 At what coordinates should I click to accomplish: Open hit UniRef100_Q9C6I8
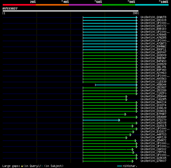pyautogui.click(x=153, y=20)
